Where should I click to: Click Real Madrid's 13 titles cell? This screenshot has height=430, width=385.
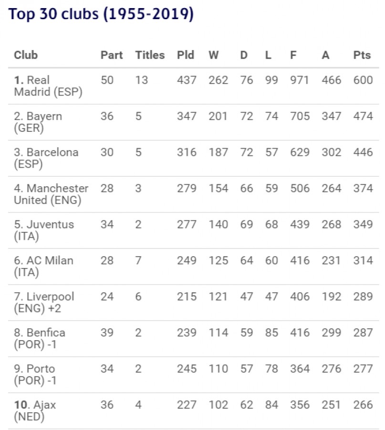point(142,80)
